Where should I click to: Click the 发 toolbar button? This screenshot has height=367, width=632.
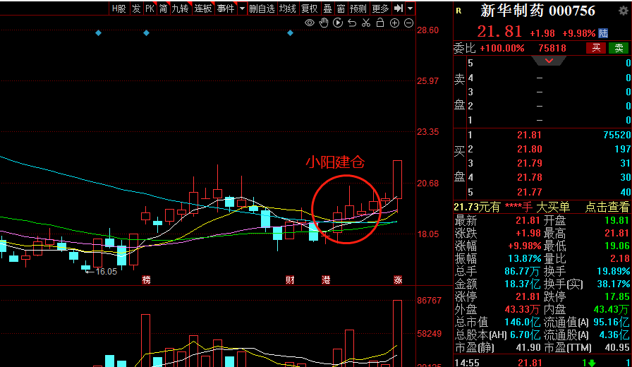[x=137, y=8]
